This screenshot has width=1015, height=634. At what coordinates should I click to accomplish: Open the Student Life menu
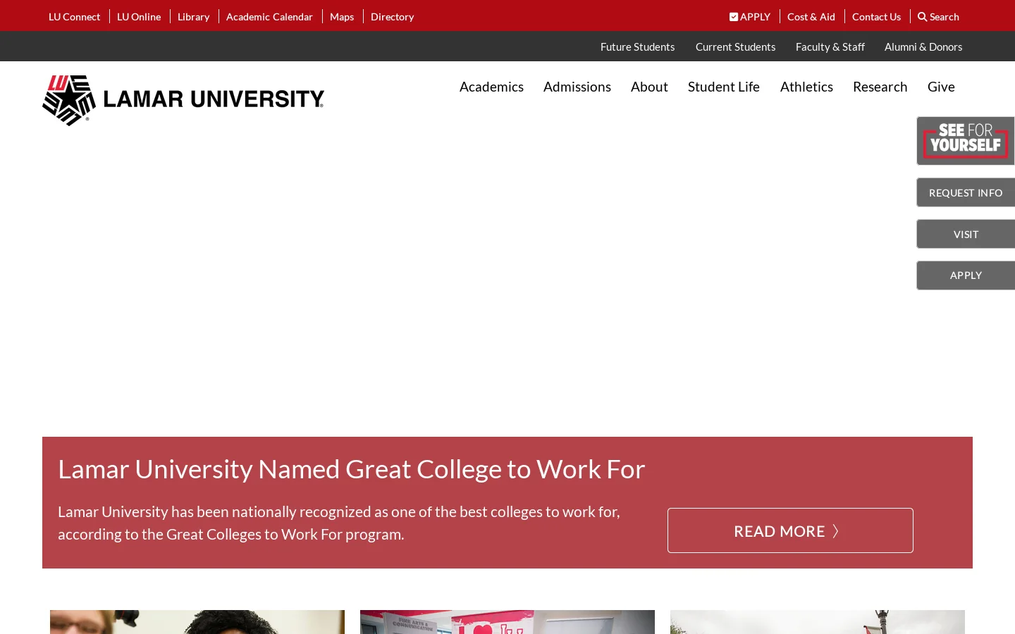tap(724, 87)
